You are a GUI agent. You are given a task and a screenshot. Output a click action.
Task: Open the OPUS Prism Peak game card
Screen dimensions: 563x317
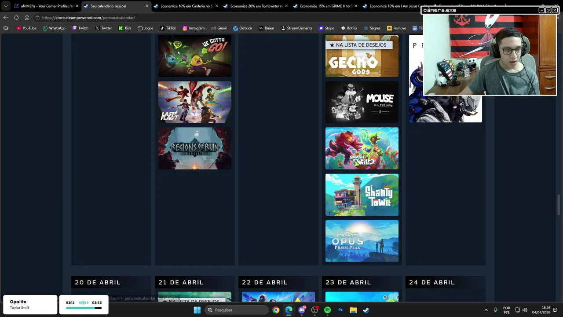[362, 241]
